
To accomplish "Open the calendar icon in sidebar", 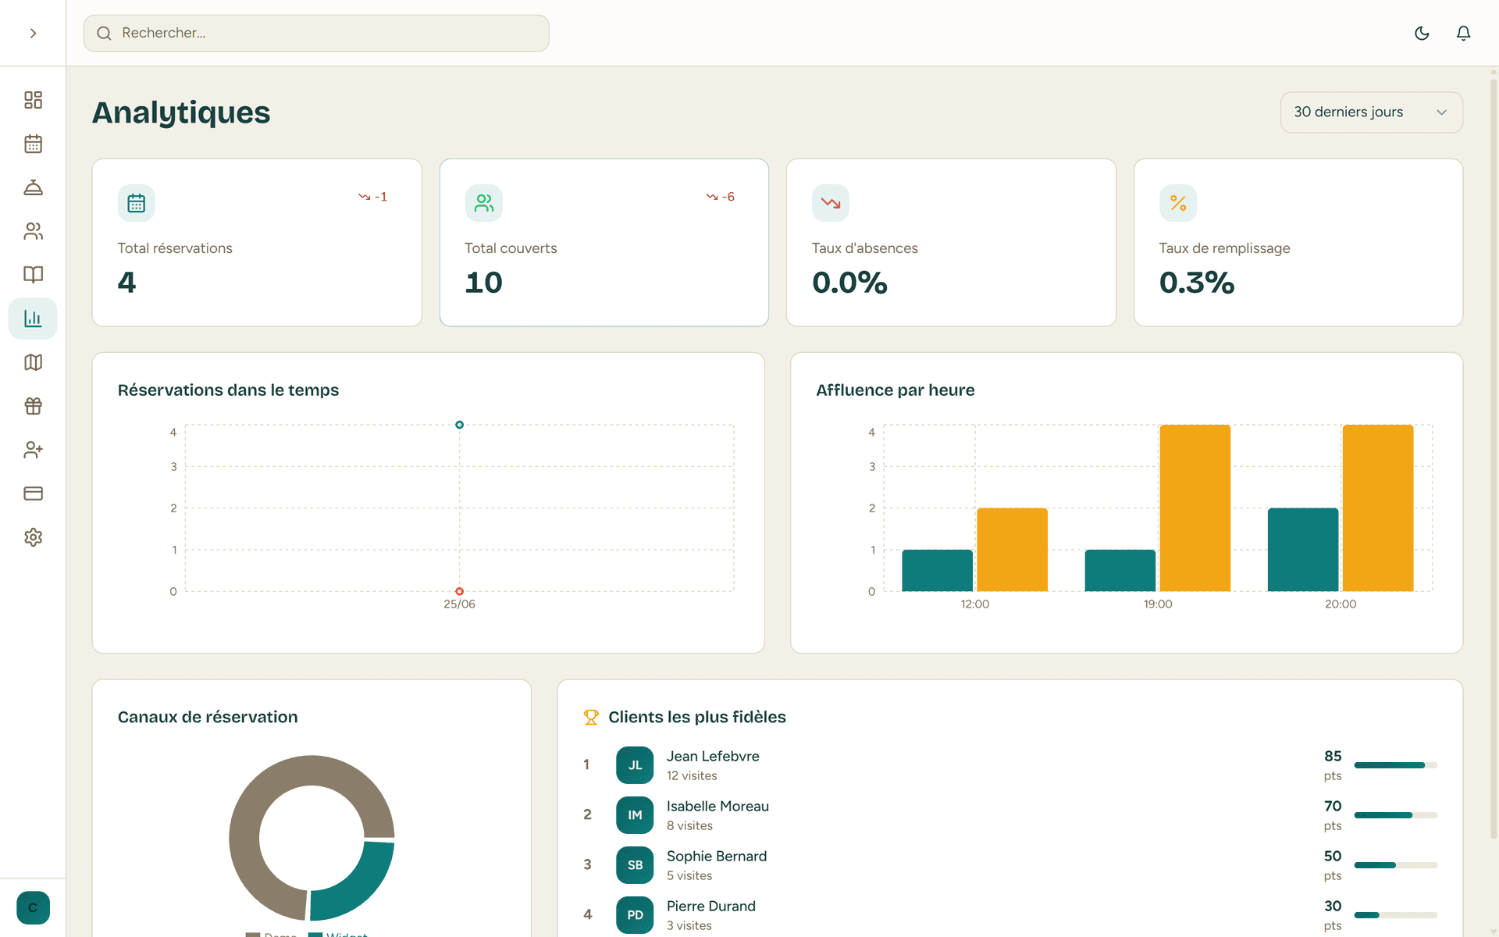I will pos(33,144).
